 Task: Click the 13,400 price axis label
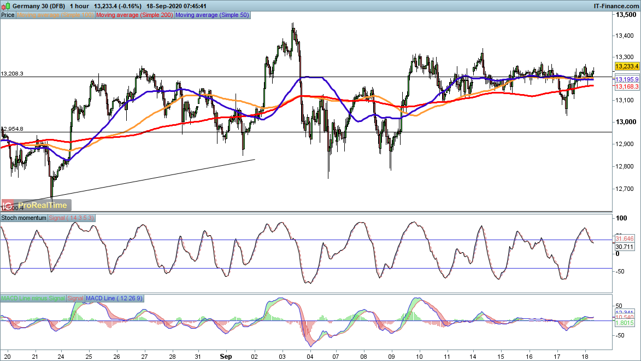625,36
